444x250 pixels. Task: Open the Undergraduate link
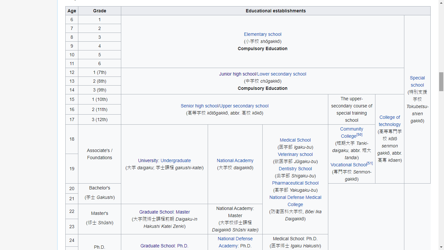point(176,160)
